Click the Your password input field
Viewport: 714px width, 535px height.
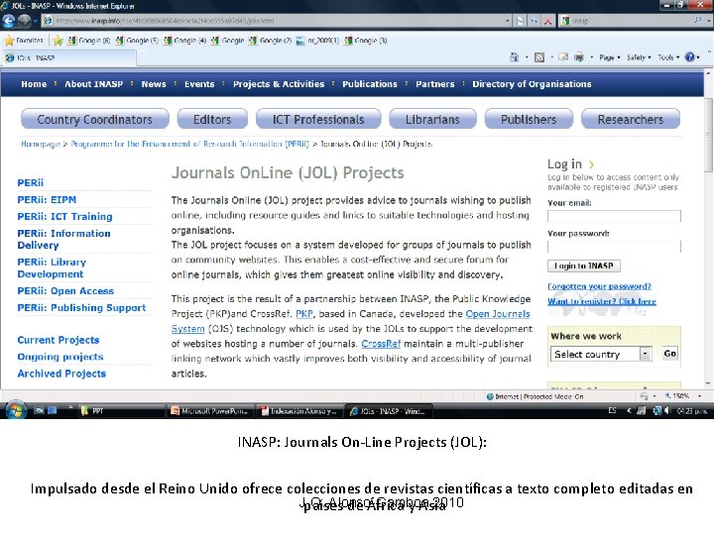coord(614,246)
